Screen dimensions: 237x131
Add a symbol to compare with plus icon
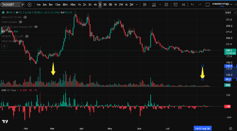(x=30, y=5)
